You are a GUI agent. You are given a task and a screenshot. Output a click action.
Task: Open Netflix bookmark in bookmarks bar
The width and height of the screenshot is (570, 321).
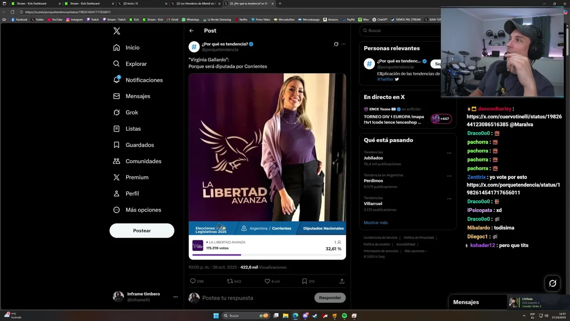[x=241, y=20]
